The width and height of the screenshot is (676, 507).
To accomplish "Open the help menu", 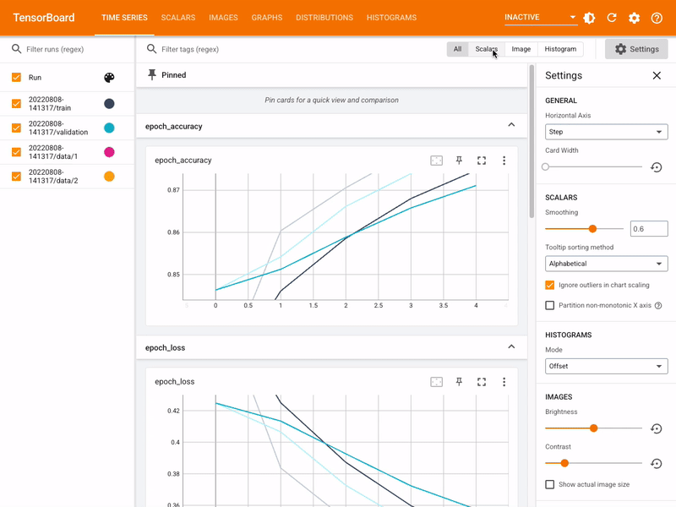I will pos(657,18).
